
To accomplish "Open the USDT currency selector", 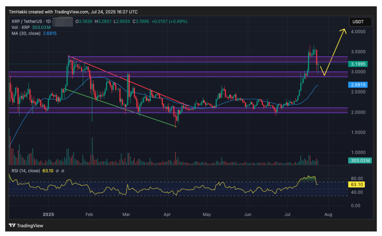I will pos(361,22).
